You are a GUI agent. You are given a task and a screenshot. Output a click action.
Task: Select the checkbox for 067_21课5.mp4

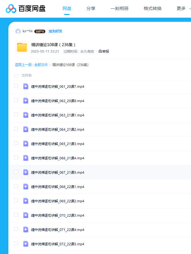pos(16,172)
